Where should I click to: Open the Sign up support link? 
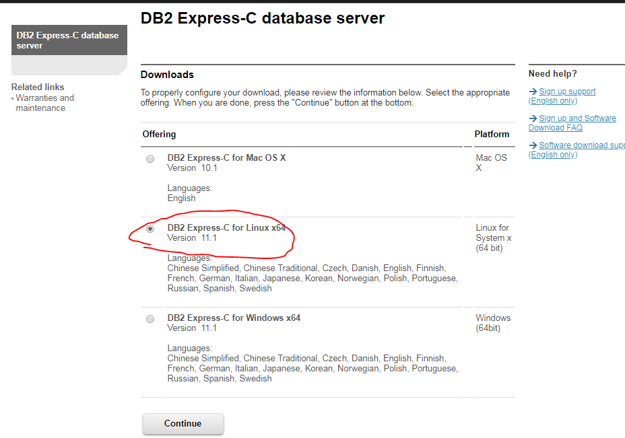(x=567, y=91)
